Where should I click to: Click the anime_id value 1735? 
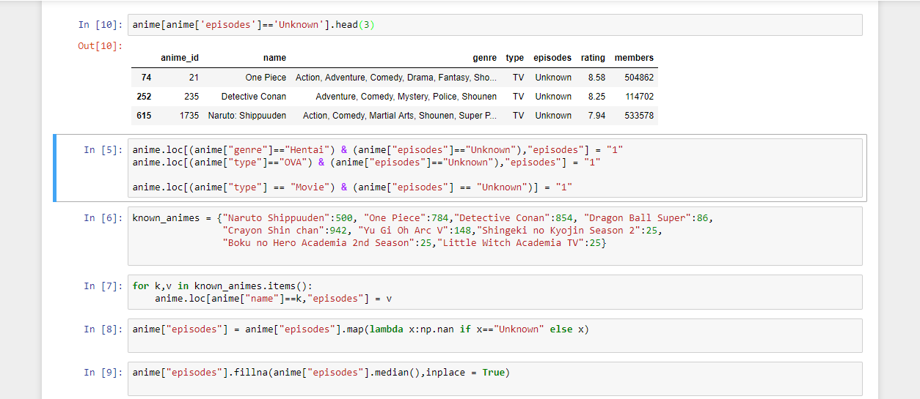pos(189,115)
